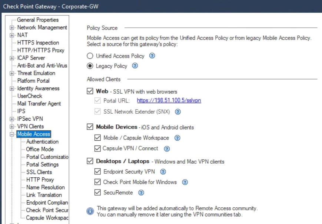
Task: Select IPS in the navigation tree
Action: (x=21, y=111)
